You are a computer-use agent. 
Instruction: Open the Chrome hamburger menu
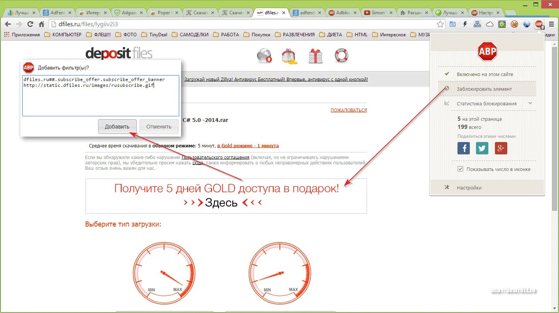[551, 24]
